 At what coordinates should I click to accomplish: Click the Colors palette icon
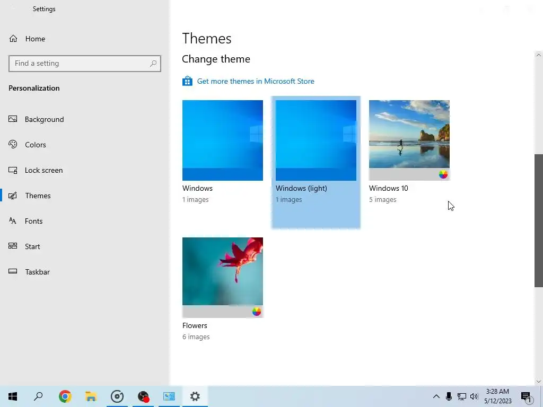click(x=13, y=144)
